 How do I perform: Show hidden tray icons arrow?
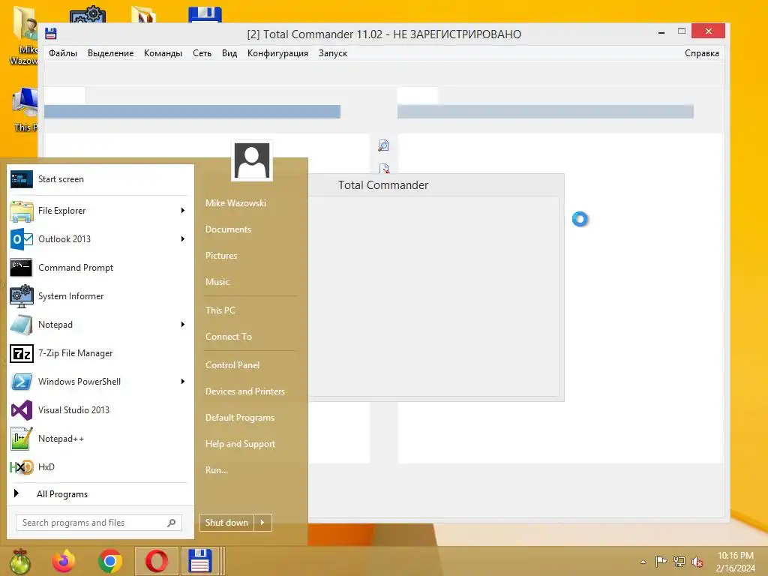(643, 562)
